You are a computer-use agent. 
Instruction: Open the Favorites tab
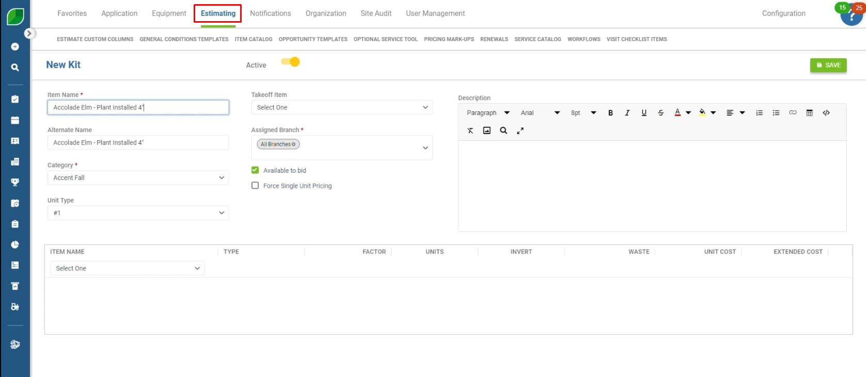click(x=72, y=13)
